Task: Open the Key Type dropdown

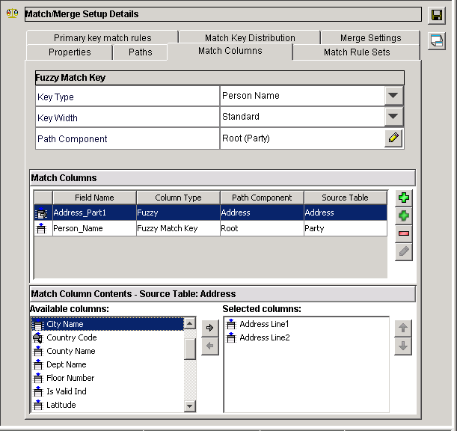Action: tap(393, 96)
